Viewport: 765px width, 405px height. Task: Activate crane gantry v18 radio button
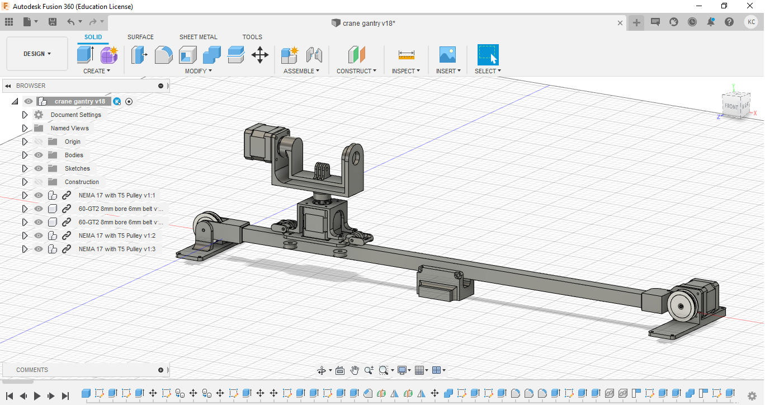(129, 101)
